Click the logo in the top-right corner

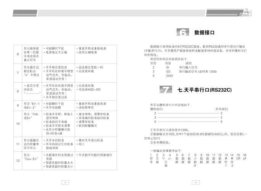(245, 13)
